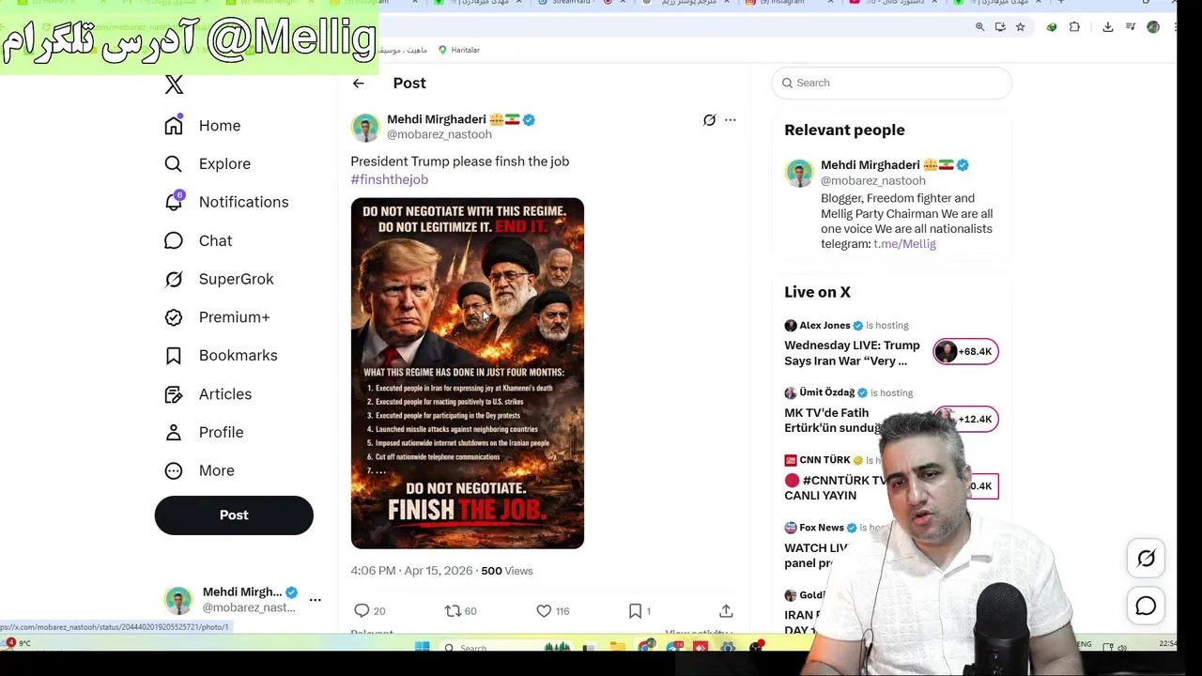Open the #finshthejob hashtag

click(x=390, y=179)
